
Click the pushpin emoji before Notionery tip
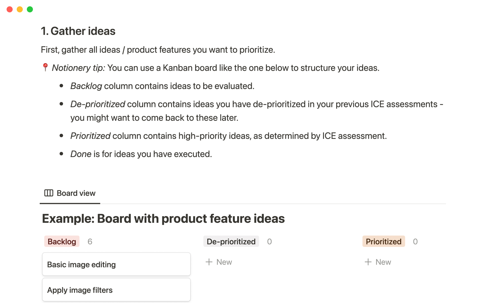(45, 67)
